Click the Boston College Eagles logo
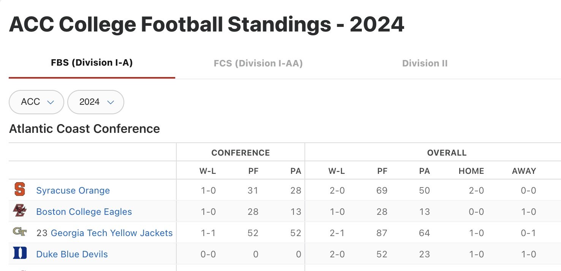 coord(20,211)
